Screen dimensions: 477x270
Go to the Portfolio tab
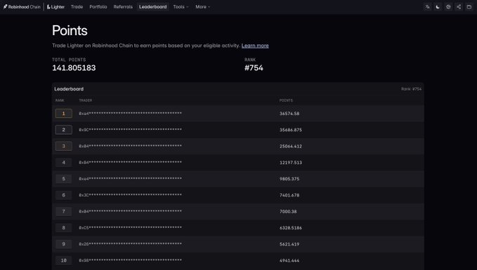tap(98, 7)
